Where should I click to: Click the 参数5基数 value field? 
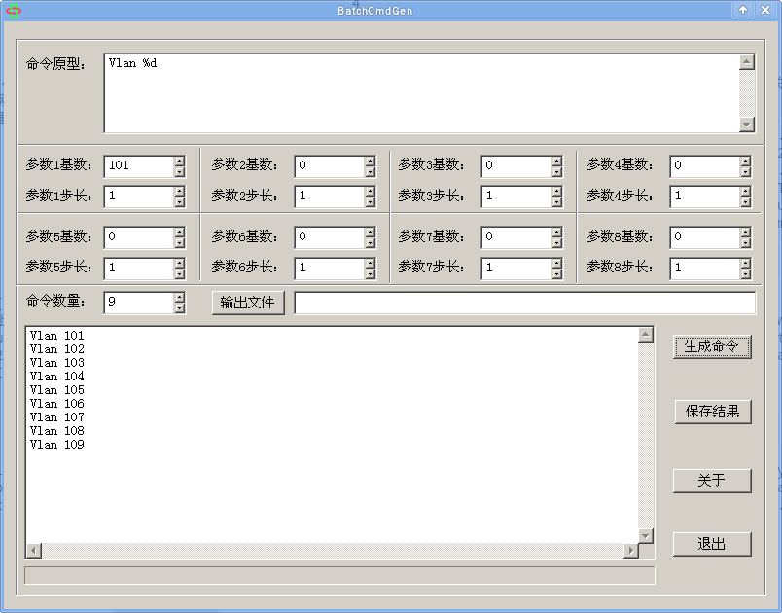[139, 237]
